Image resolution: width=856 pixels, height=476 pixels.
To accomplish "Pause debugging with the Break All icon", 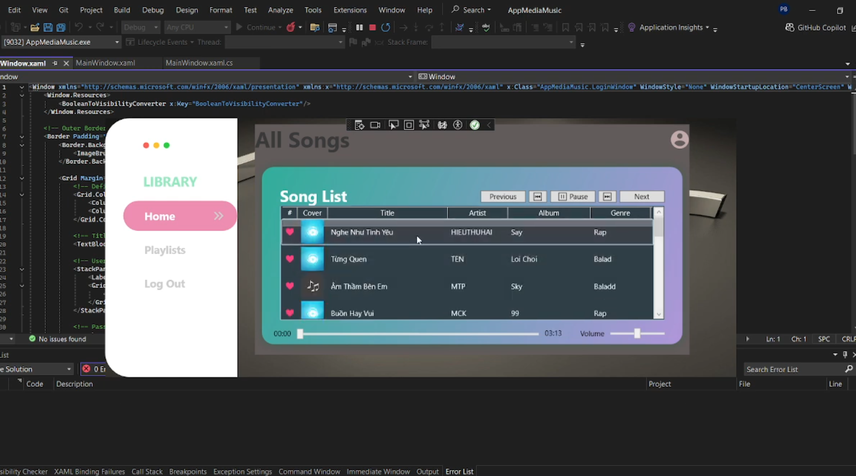I will [x=359, y=27].
